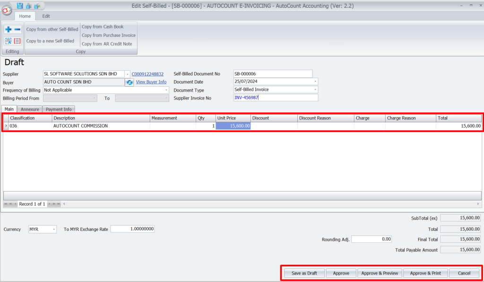Viewport: 484px width, 282px height.
Task: Click the To MYR Exchange Rate field
Action: tap(132, 229)
